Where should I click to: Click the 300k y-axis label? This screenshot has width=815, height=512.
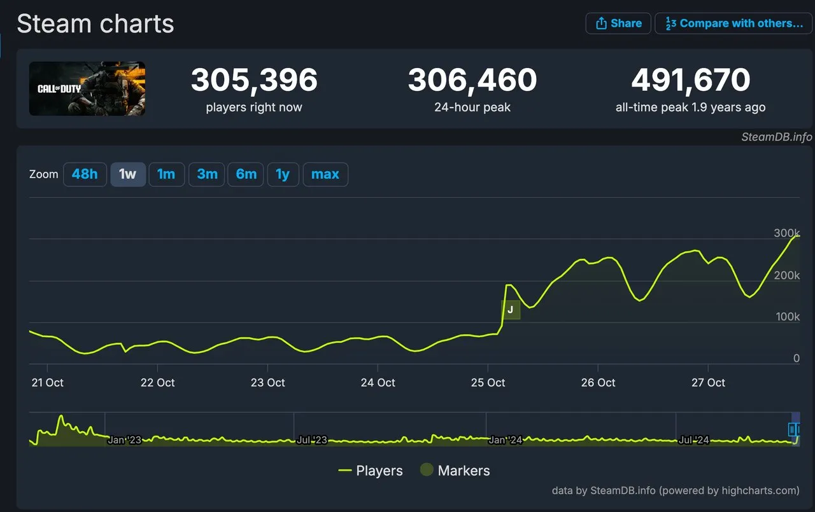787,233
